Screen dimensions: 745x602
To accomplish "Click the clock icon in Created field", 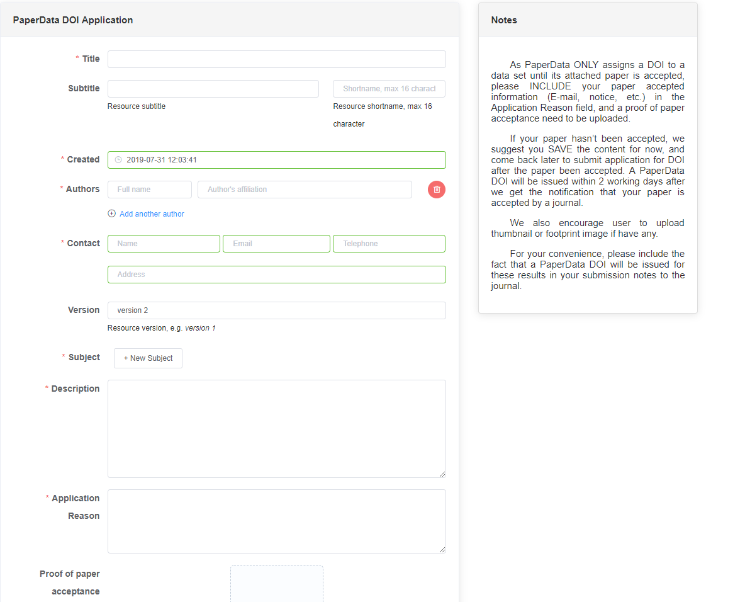I will pos(118,160).
